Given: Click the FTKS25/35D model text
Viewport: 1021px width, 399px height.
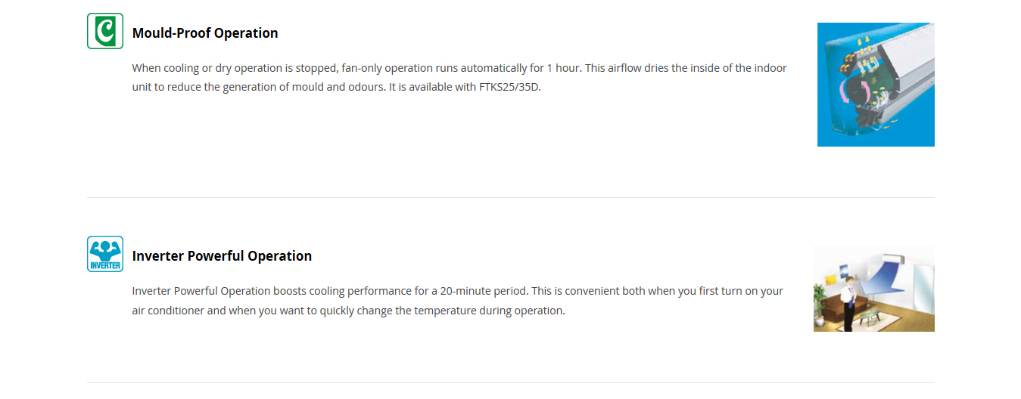Looking at the screenshot, I should coord(509,88).
